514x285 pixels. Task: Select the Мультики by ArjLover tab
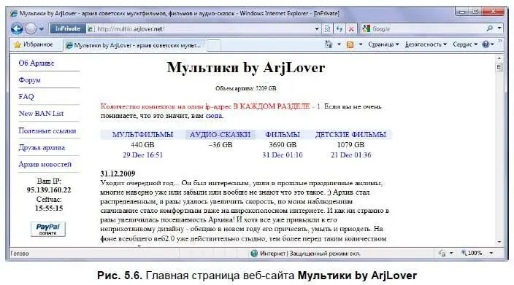pyautogui.click(x=134, y=45)
